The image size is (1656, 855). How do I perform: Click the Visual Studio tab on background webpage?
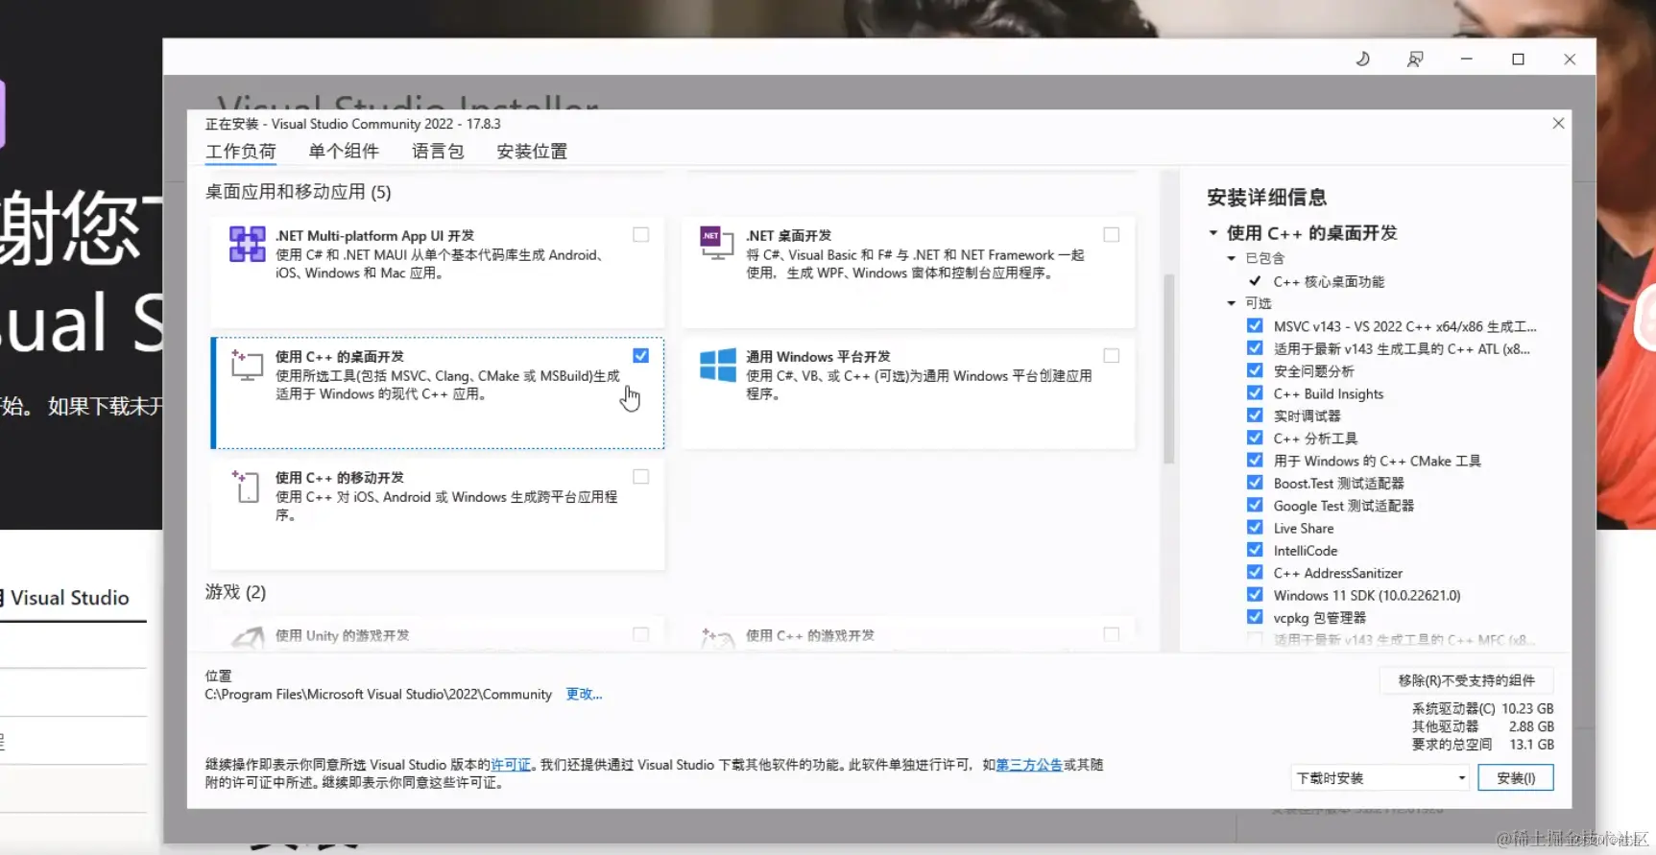click(69, 598)
